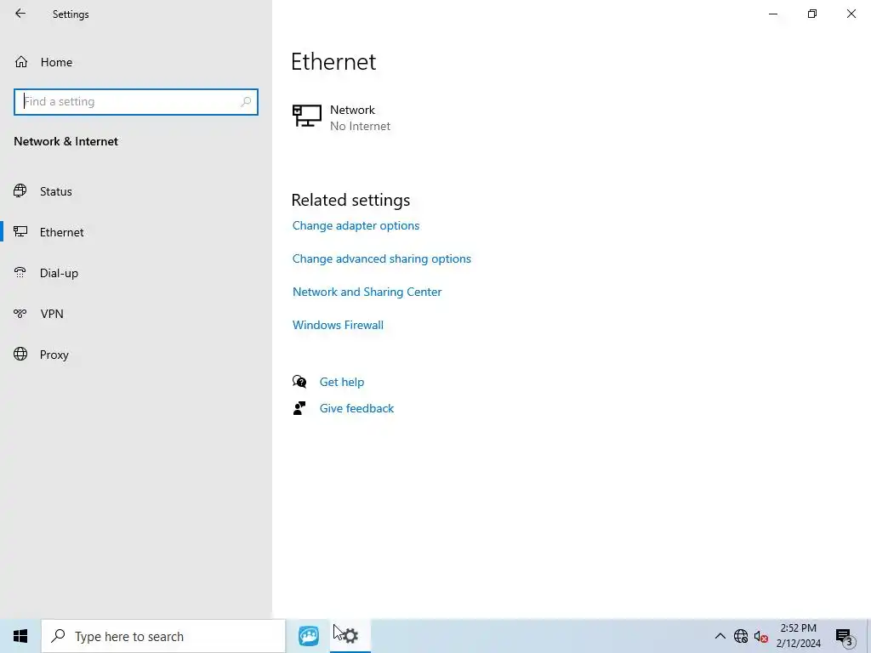Open the Network No Internet connection entry
Viewport: 871px width, 653px height.
[342, 117]
